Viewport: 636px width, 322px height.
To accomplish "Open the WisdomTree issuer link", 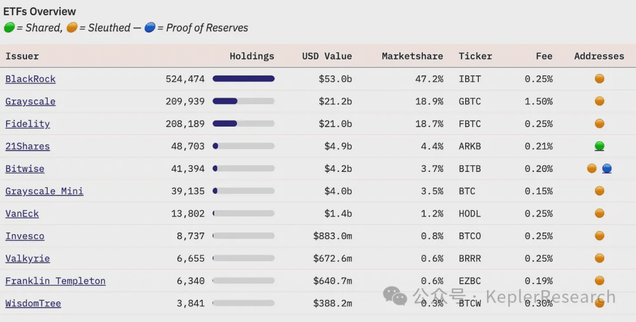I will tap(33, 303).
